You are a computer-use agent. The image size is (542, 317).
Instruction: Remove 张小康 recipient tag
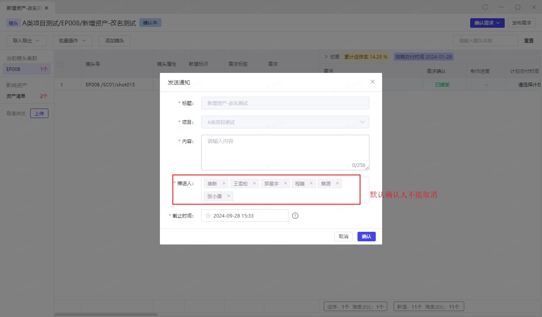click(229, 196)
